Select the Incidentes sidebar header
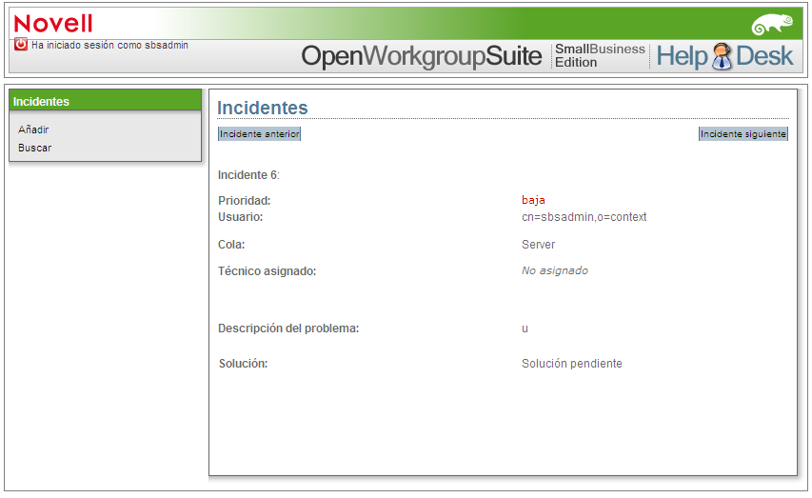Viewport: 812px width, 498px height. [105, 101]
